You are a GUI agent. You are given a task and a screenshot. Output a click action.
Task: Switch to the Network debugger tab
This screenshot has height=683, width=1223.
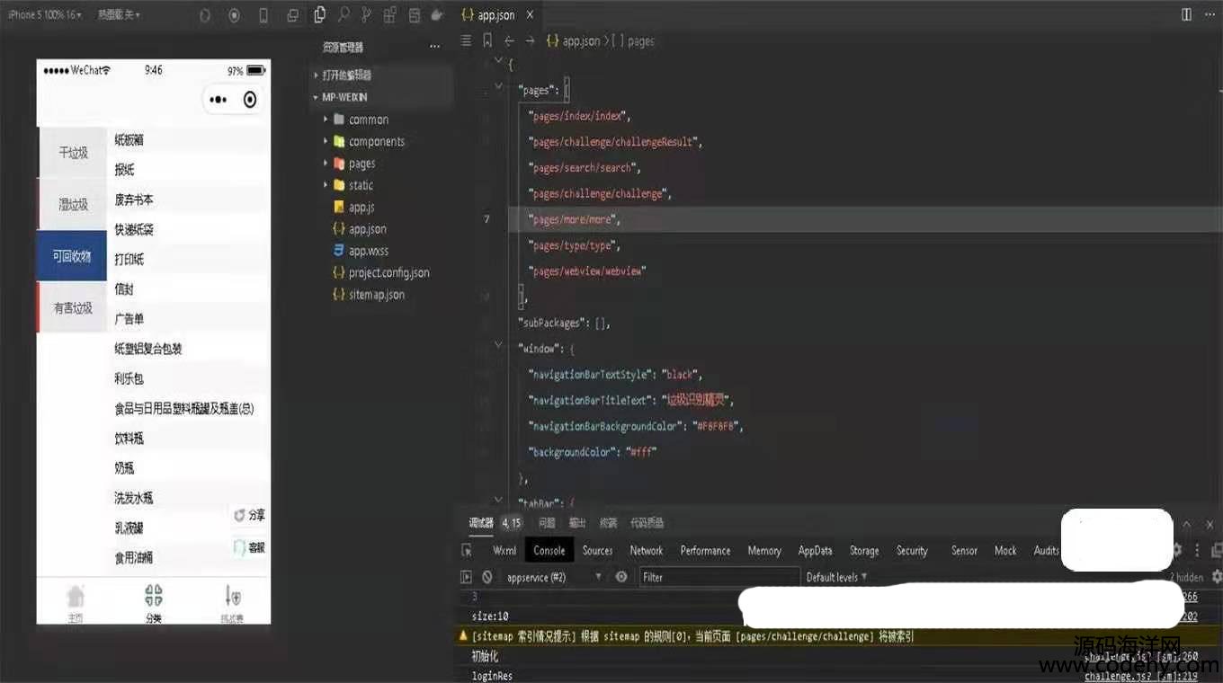pos(646,550)
